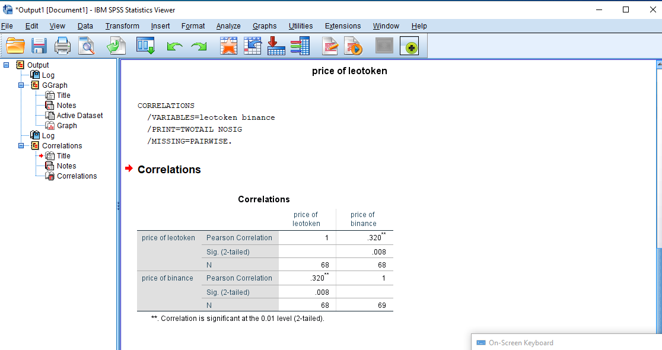Open the Extensions menu
Screen dimensions: 662x350
343,26
